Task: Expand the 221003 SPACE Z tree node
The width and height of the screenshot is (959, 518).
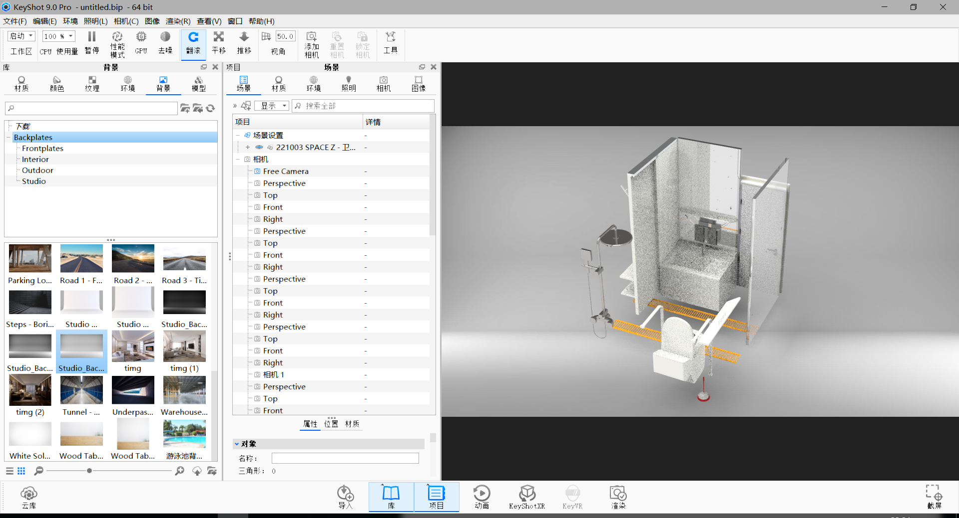Action: point(248,147)
